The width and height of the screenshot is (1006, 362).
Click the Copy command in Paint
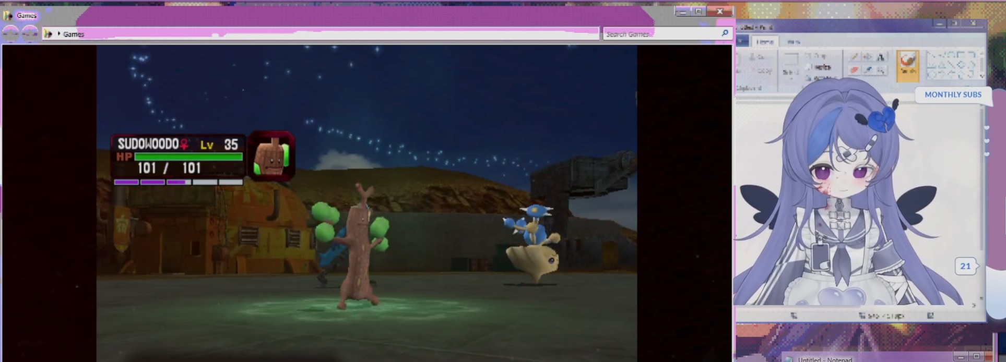coord(761,71)
